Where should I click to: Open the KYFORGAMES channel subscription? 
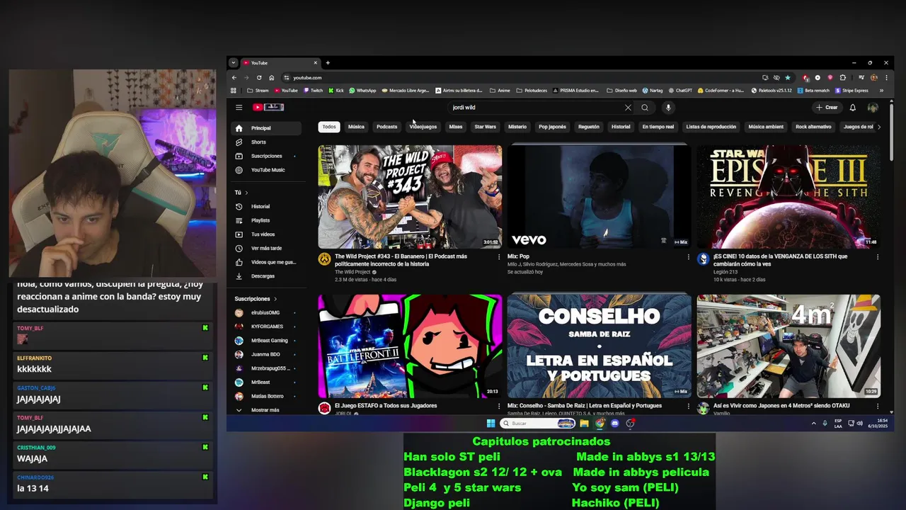coord(266,327)
